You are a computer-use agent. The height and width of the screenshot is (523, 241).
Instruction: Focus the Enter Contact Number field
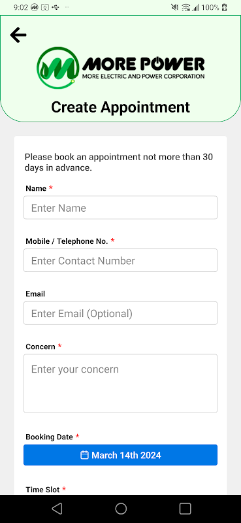(x=120, y=260)
